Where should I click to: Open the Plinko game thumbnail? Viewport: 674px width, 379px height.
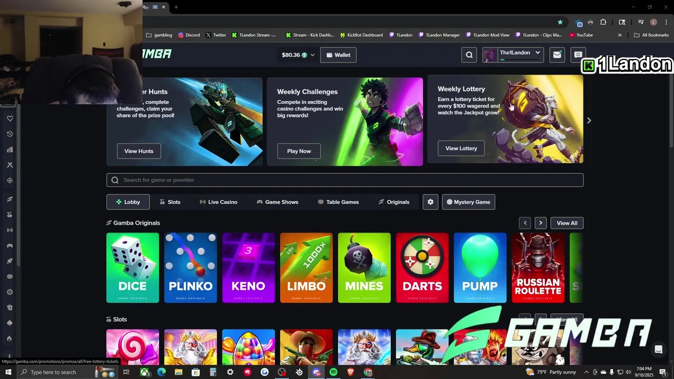pyautogui.click(x=191, y=268)
